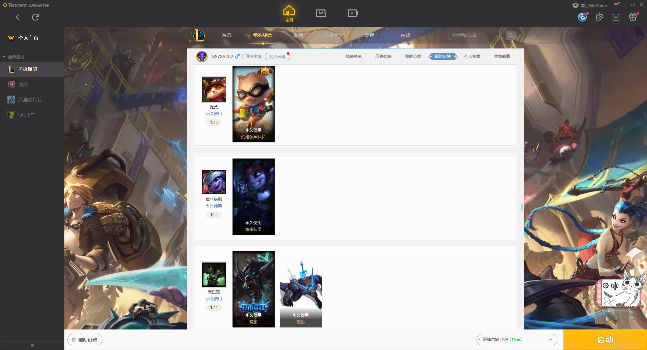
Task: Select 天涯明月刀 in the sidebar
Action: (x=32, y=100)
